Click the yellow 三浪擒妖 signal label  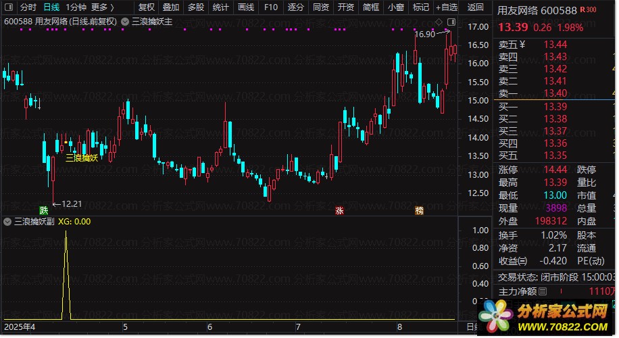[82, 158]
